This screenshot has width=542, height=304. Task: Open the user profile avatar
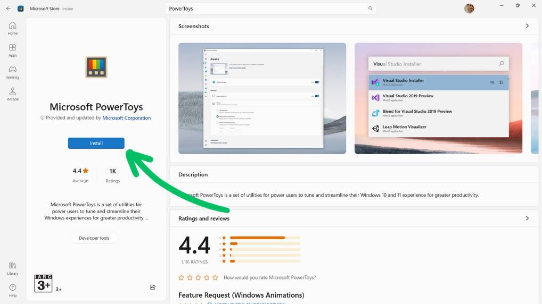pos(469,9)
